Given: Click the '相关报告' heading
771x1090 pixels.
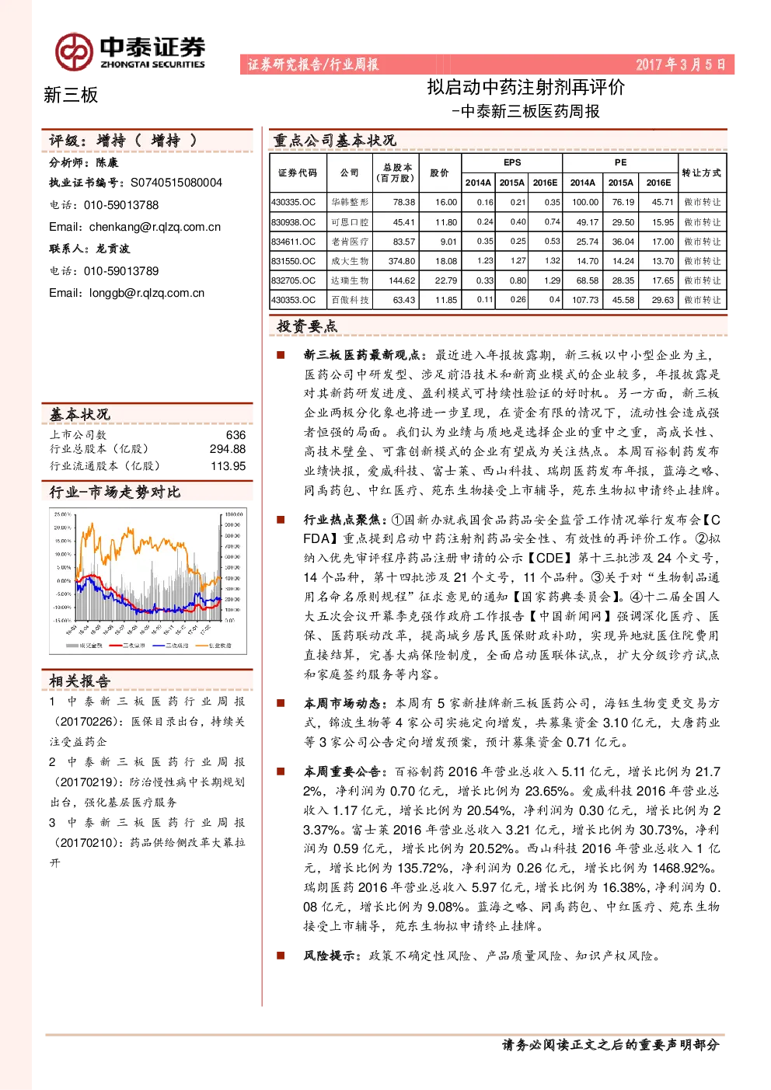Looking at the screenshot, I should coord(80,681).
